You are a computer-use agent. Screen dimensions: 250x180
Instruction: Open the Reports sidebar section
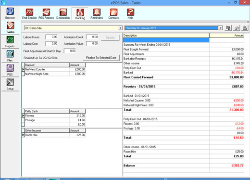coord(10,41)
